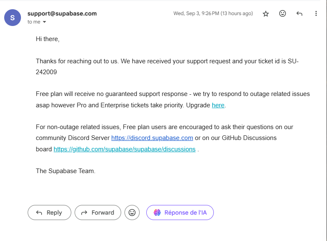Click the sender avatar with letter S
Viewport: 327px width, 241px height.
point(12,17)
